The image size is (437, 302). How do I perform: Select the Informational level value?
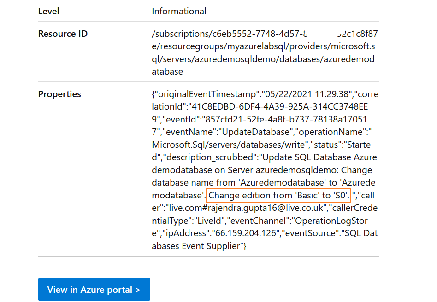coord(179,12)
